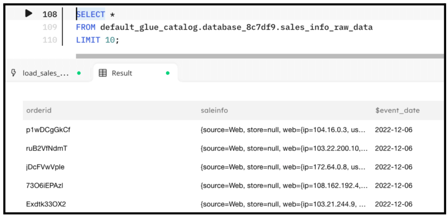448x216 pixels.
Task: Click the LIMIT 10 line in the editor
Action: [98, 40]
